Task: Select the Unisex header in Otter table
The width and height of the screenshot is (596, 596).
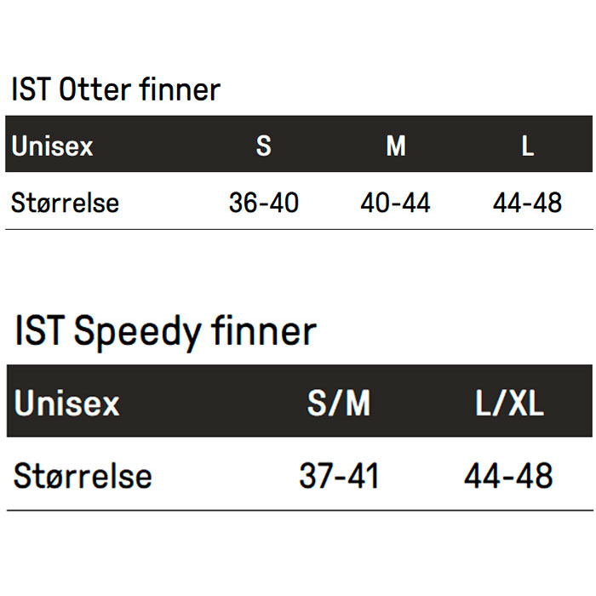Action: click(52, 146)
